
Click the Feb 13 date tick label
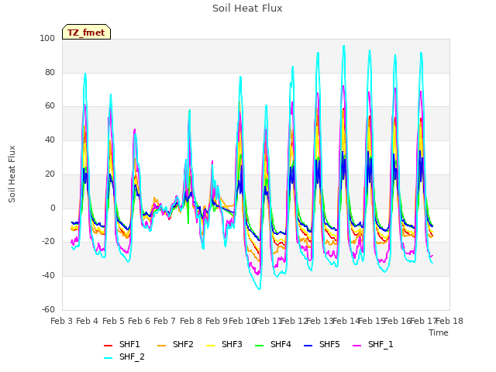pyautogui.click(x=320, y=321)
